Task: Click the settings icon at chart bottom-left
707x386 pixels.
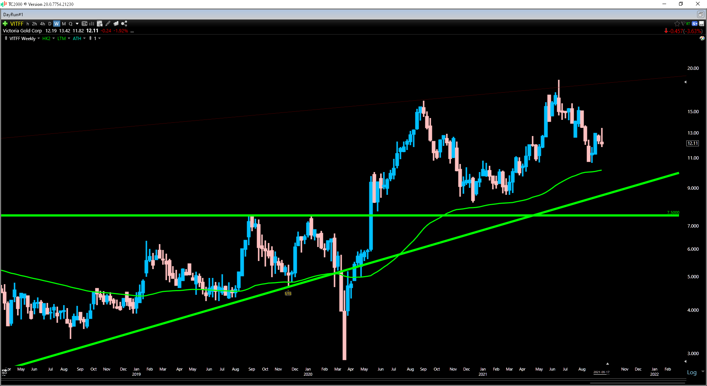Action: [x=4, y=372]
